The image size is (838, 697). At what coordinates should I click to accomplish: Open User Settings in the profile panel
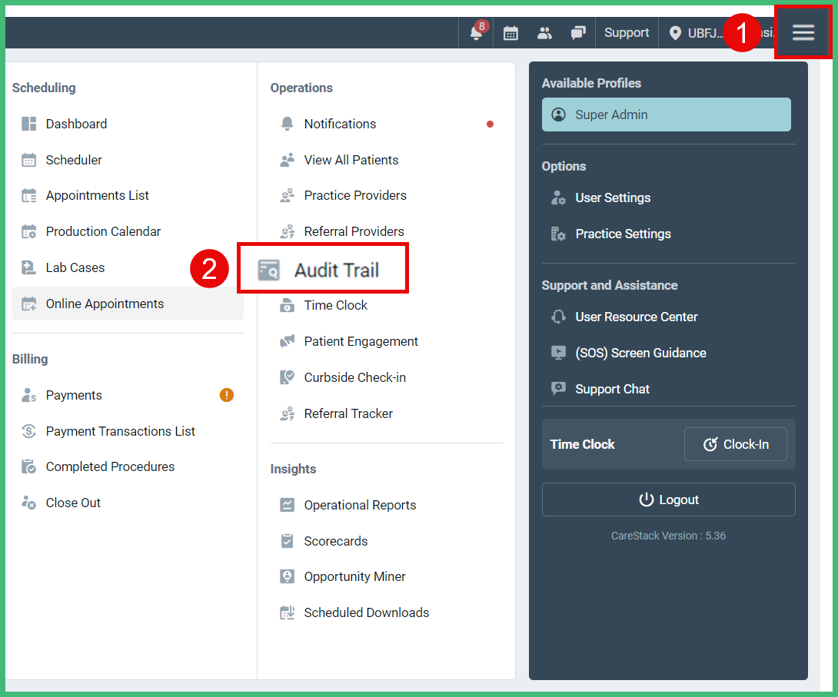tap(611, 197)
